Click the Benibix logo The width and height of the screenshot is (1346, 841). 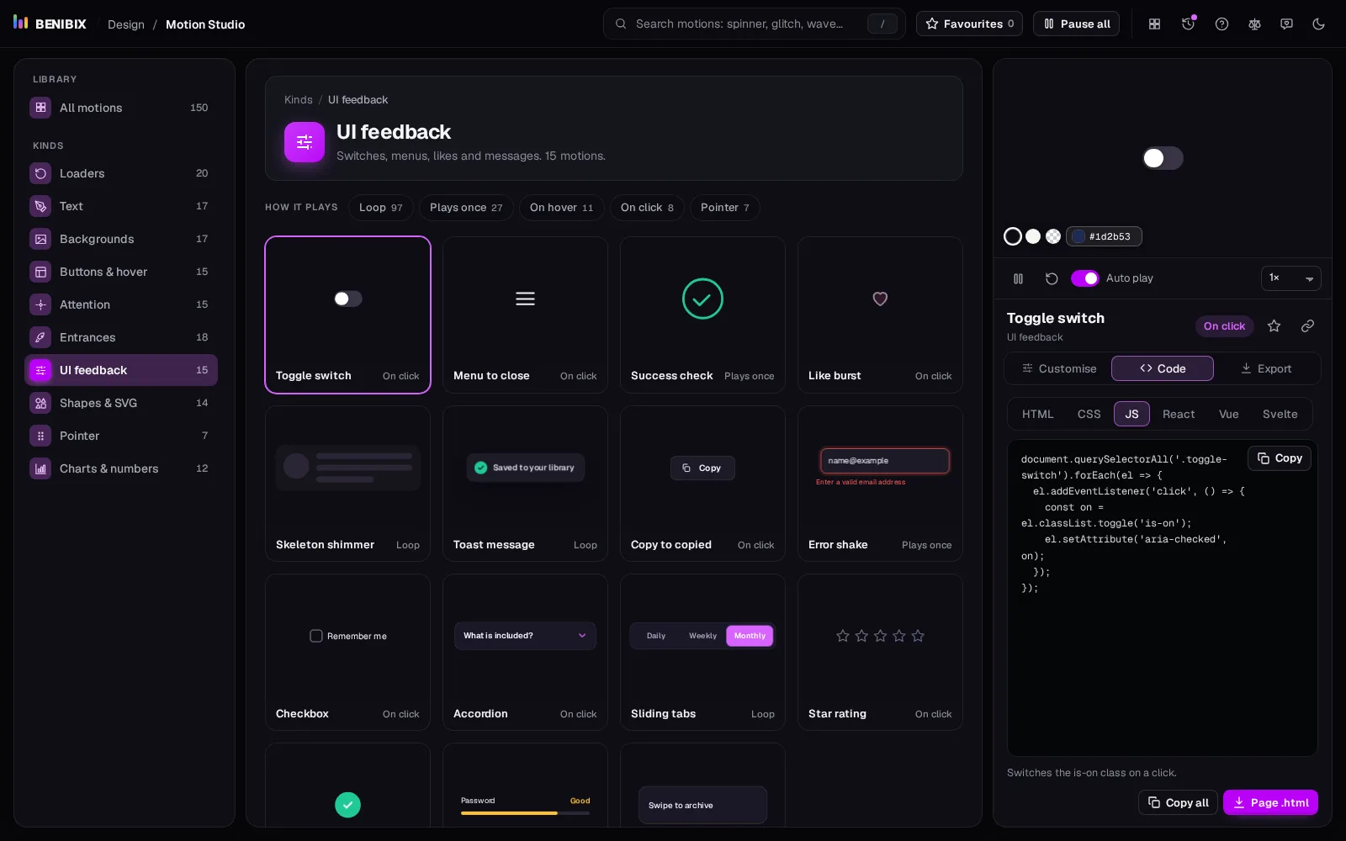coord(50,24)
